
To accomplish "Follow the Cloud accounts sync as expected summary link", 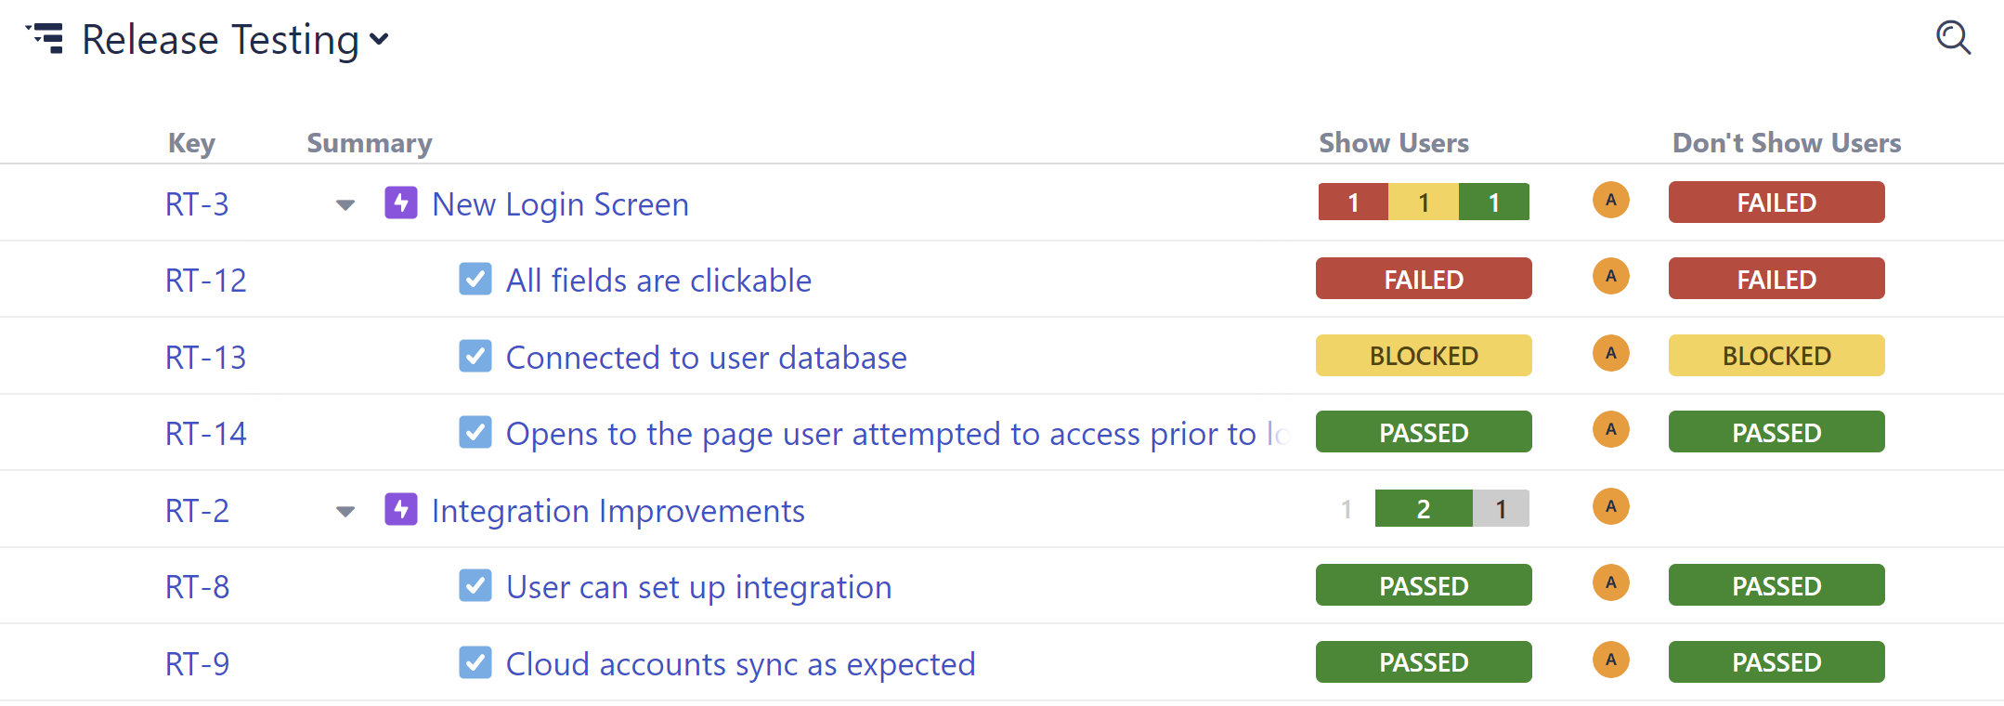I will point(740,662).
